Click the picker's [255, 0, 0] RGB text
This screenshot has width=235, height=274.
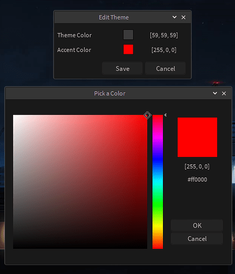coord(197,166)
